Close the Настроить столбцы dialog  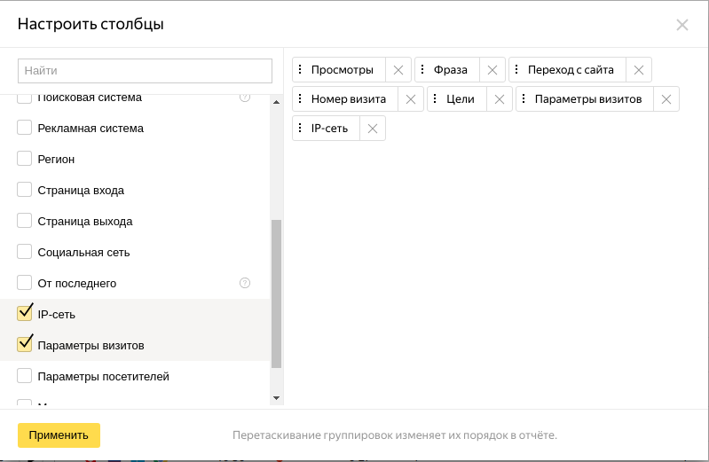pyautogui.click(x=682, y=25)
